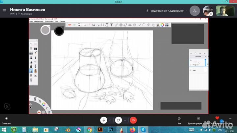Select the Text tool in SketchBook toolbar
This screenshot has height=133, width=237.
112,25
